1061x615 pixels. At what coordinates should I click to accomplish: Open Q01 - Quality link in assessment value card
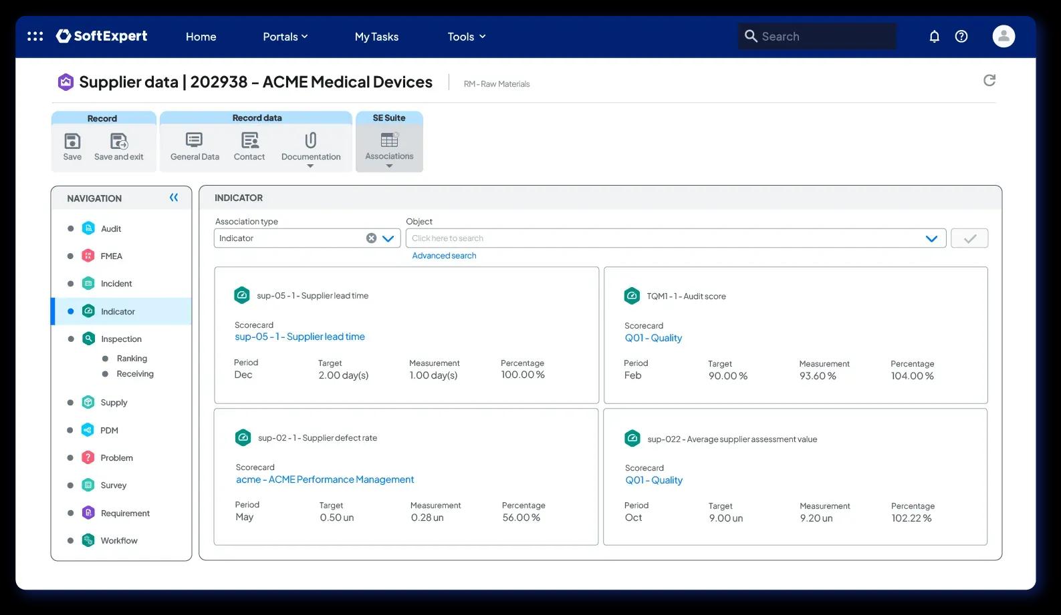[x=654, y=480]
